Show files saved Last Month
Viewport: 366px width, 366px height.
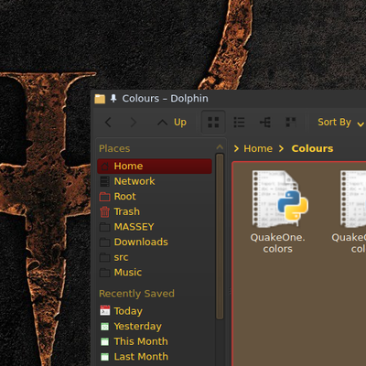pos(155,357)
